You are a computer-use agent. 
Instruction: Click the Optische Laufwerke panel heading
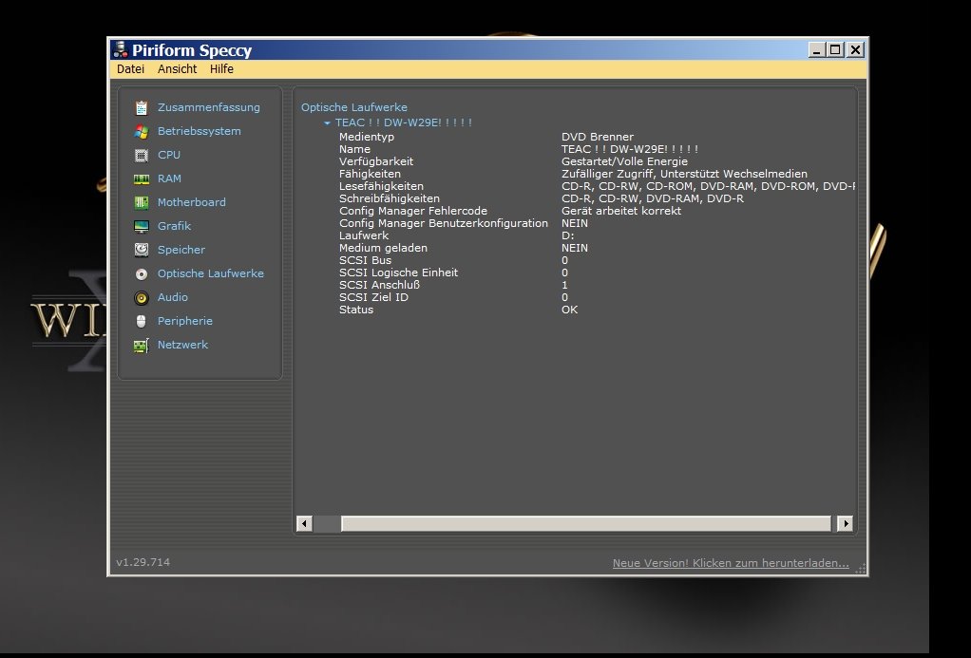click(354, 107)
